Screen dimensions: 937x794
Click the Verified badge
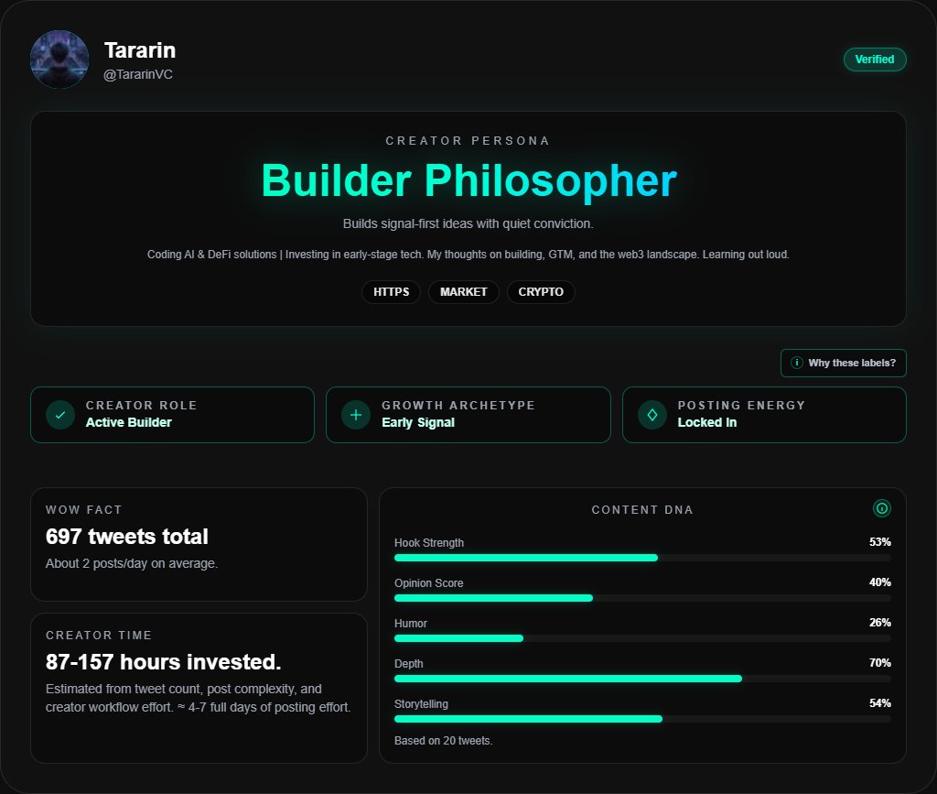click(x=874, y=60)
